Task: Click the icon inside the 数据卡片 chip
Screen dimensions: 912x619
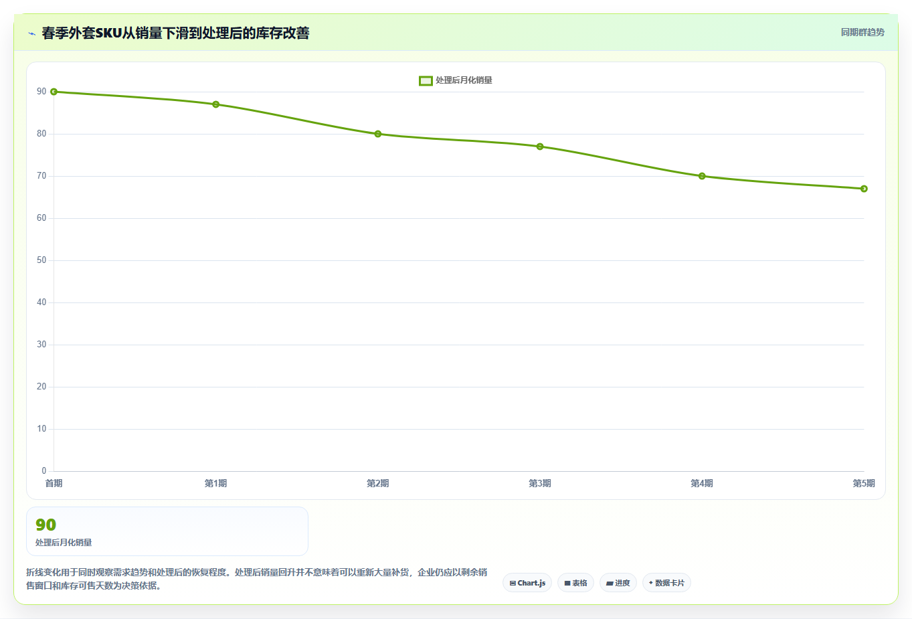Action: click(x=651, y=583)
